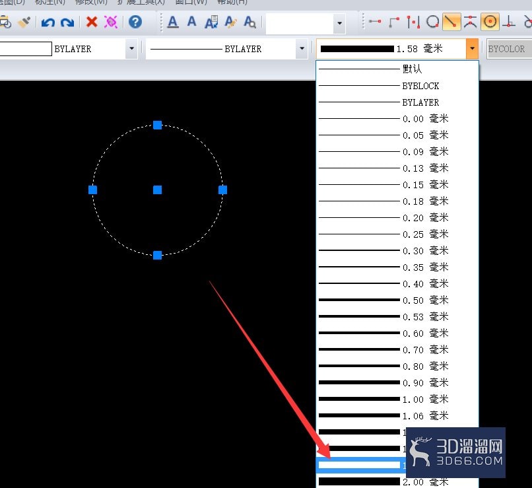This screenshot has width=532, height=488.
Task: Click the magenta purge icon
Action: (x=111, y=22)
